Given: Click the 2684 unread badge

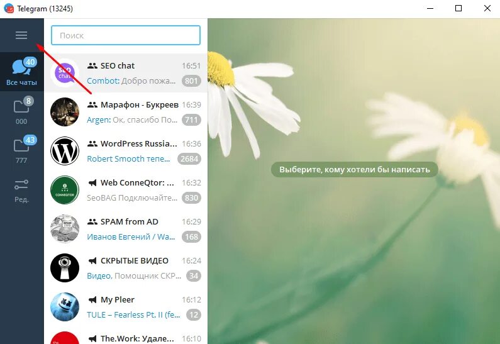Looking at the screenshot, I should (x=189, y=158).
